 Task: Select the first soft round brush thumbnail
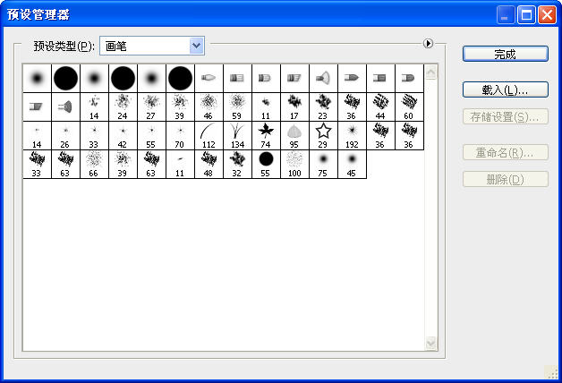[x=37, y=78]
